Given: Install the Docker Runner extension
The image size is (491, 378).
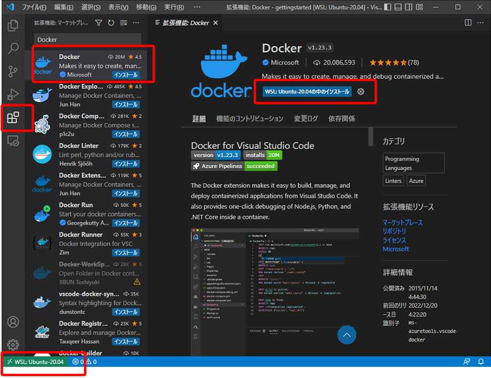Looking at the screenshot, I should click(126, 253).
